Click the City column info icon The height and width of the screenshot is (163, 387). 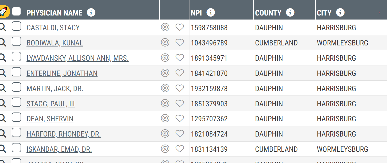point(340,13)
